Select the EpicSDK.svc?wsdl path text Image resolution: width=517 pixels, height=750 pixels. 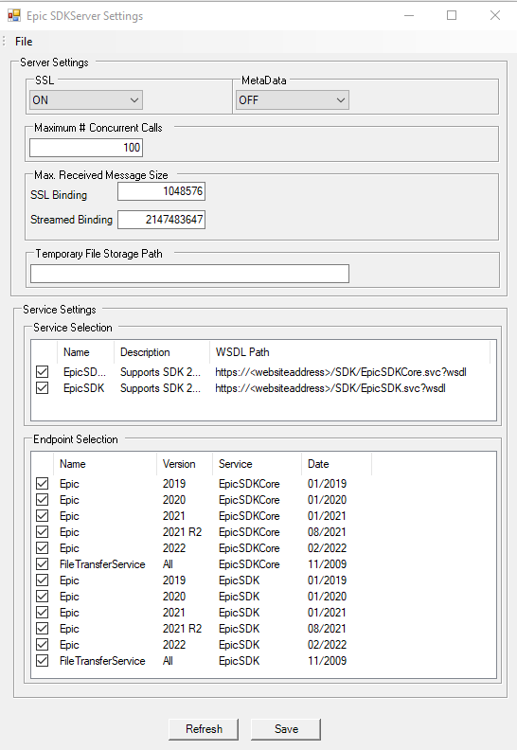coord(330,388)
